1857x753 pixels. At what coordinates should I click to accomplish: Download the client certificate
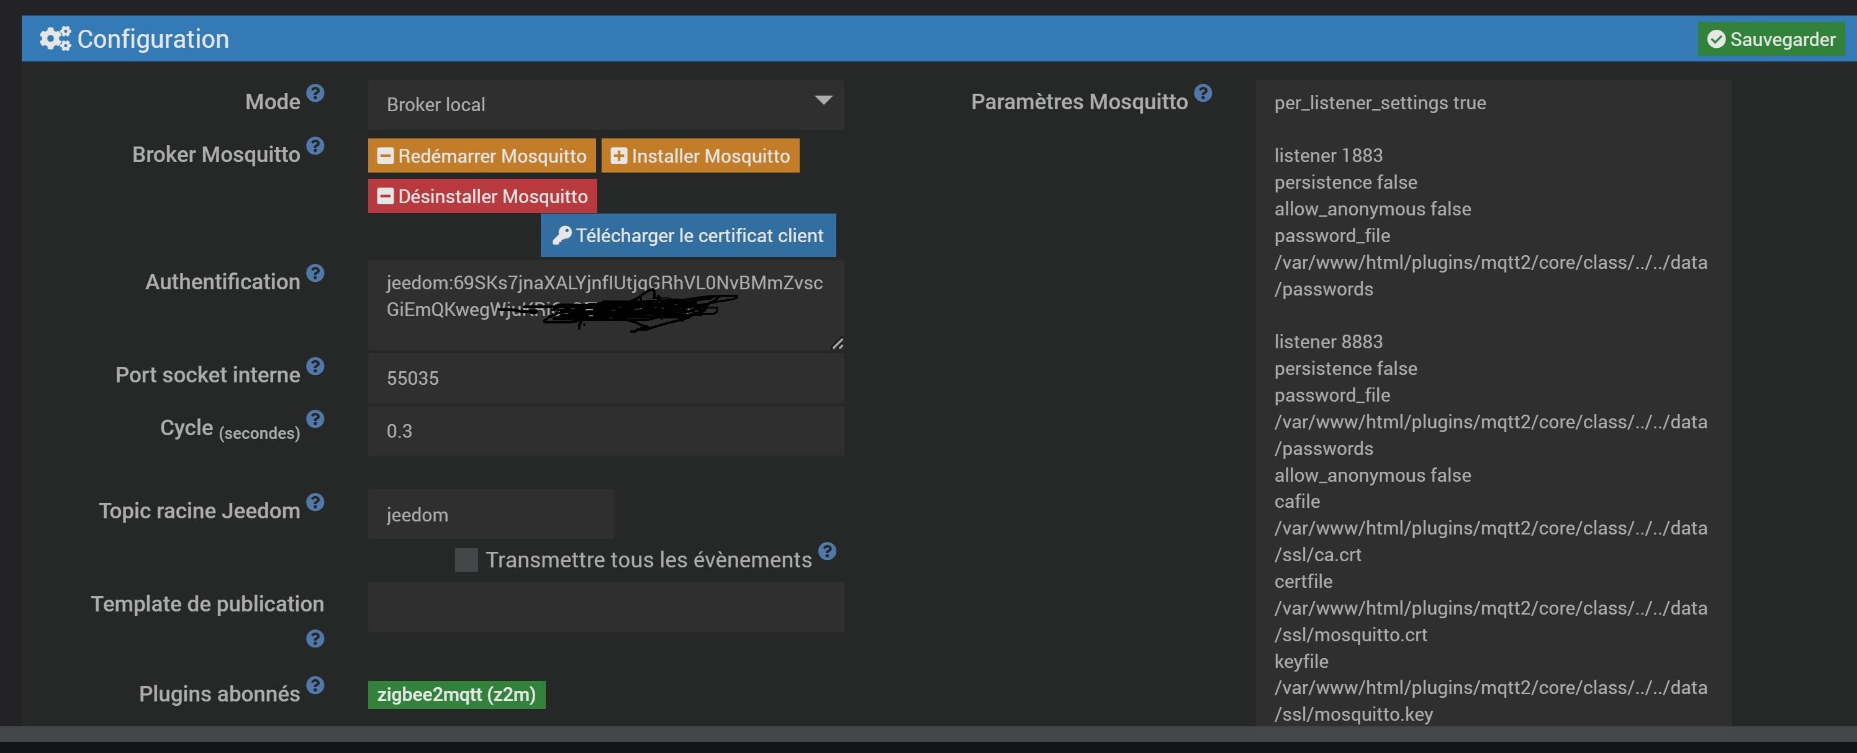coord(688,236)
